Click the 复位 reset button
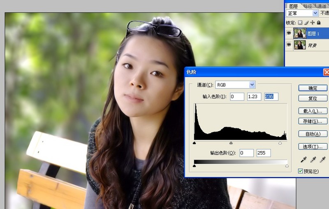329x209 pixels. (x=313, y=98)
